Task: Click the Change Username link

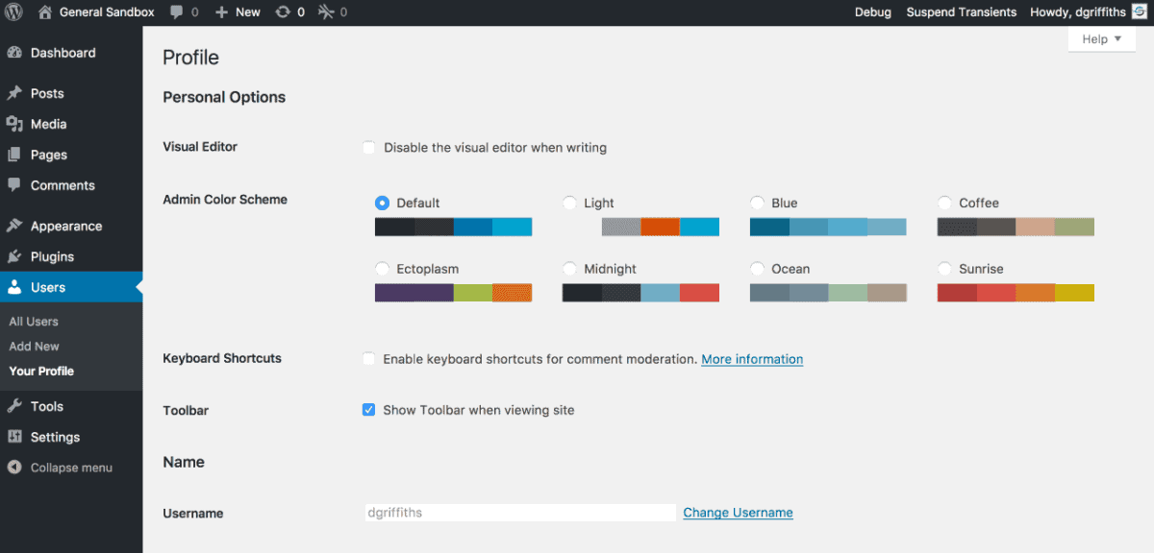Action: pos(738,513)
